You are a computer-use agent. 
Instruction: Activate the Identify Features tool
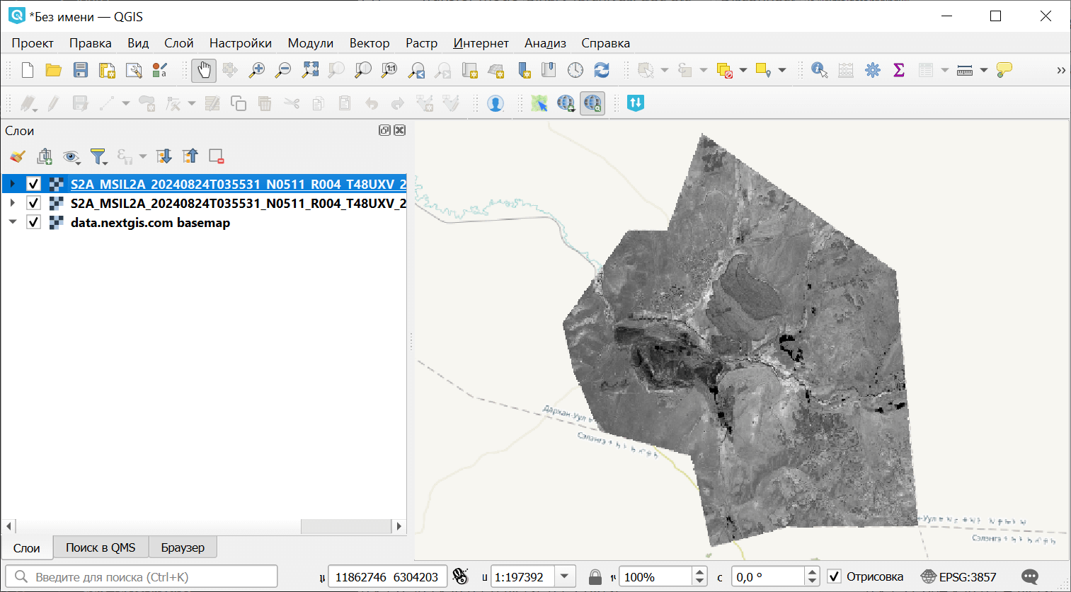[819, 70]
